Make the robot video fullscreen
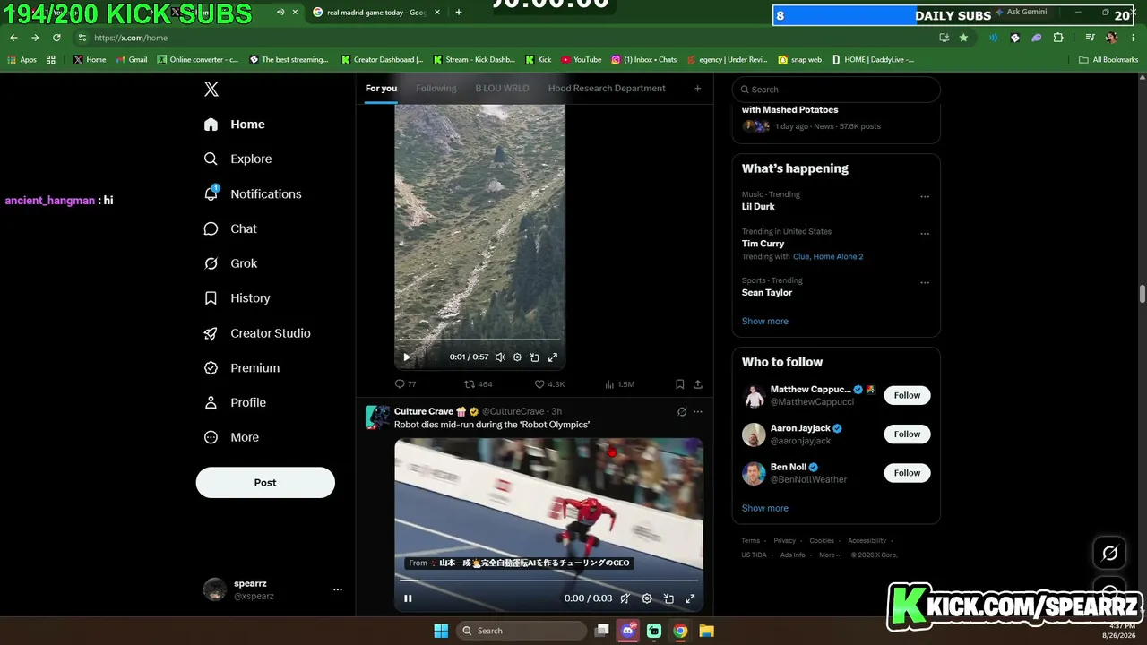The image size is (1147, 645). 690,598
